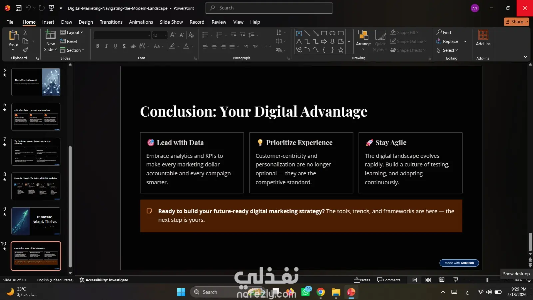Choose the Rectangle shape in Drawing gallery

coord(324,33)
